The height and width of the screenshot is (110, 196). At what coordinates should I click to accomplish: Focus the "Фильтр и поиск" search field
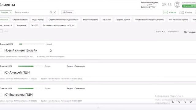coord(31,12)
